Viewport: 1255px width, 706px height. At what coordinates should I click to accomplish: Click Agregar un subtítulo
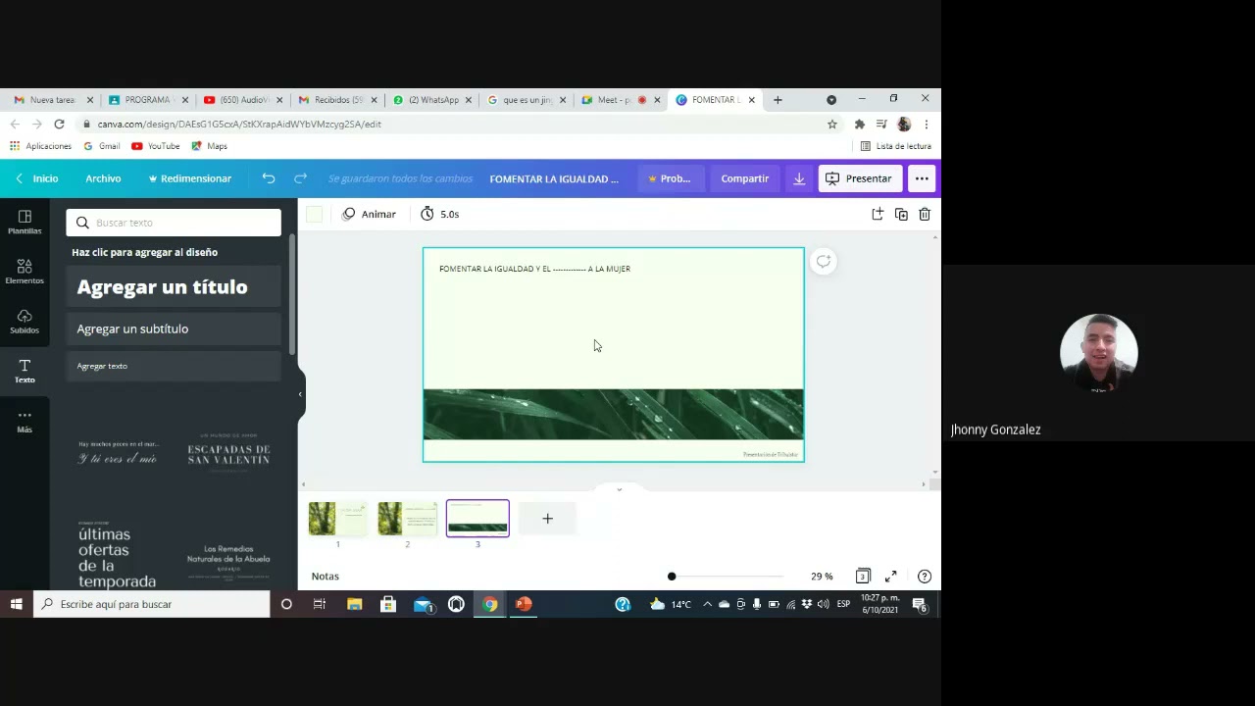coord(174,328)
